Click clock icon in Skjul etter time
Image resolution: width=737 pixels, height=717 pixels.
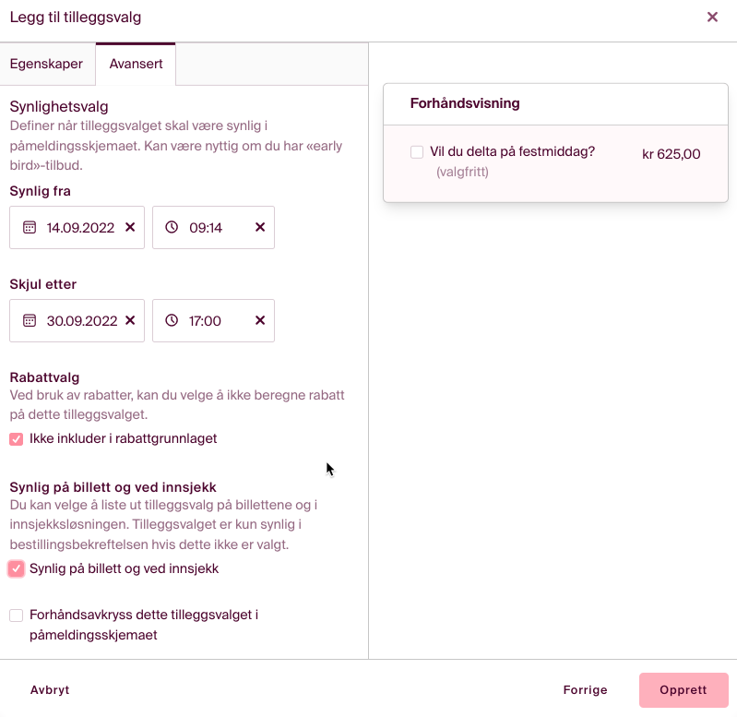point(172,321)
